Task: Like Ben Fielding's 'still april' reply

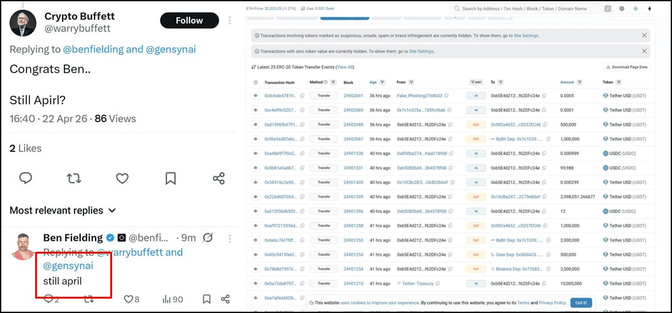Action: [128, 299]
